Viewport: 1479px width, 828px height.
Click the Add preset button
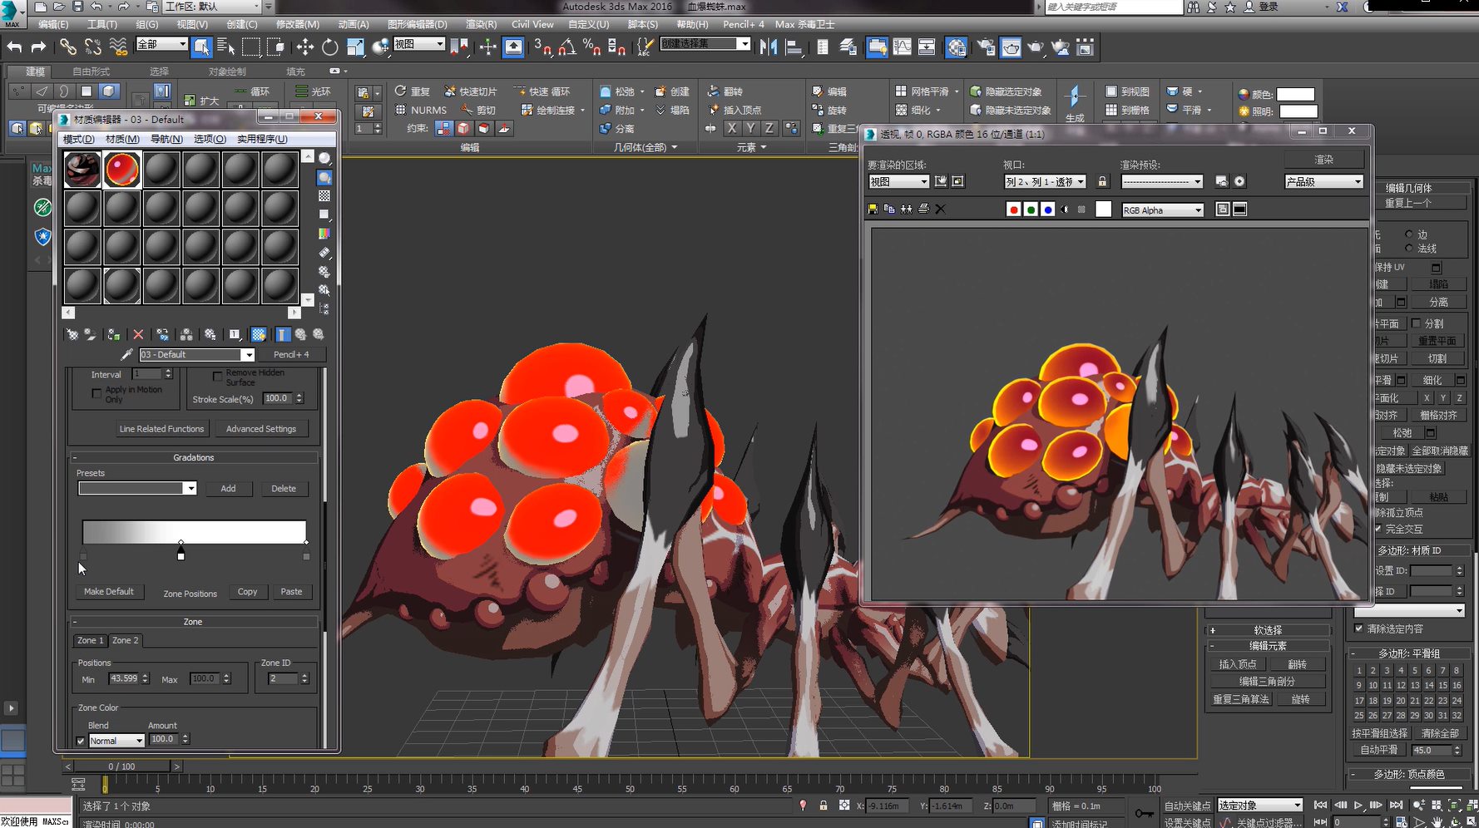[228, 489]
